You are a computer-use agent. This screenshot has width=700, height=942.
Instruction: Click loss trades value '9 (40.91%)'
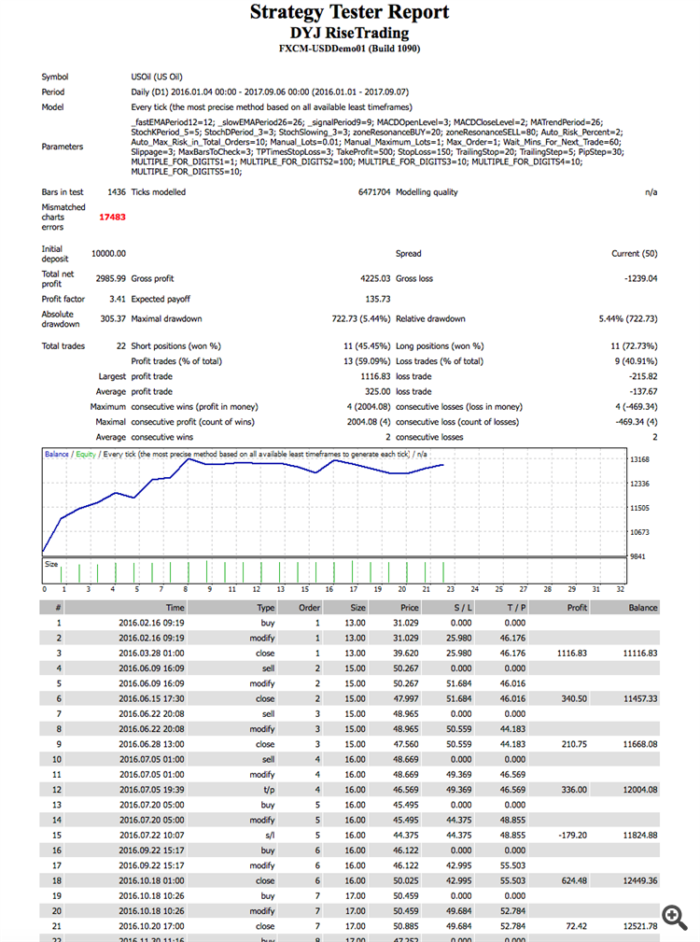pyautogui.click(x=636, y=361)
